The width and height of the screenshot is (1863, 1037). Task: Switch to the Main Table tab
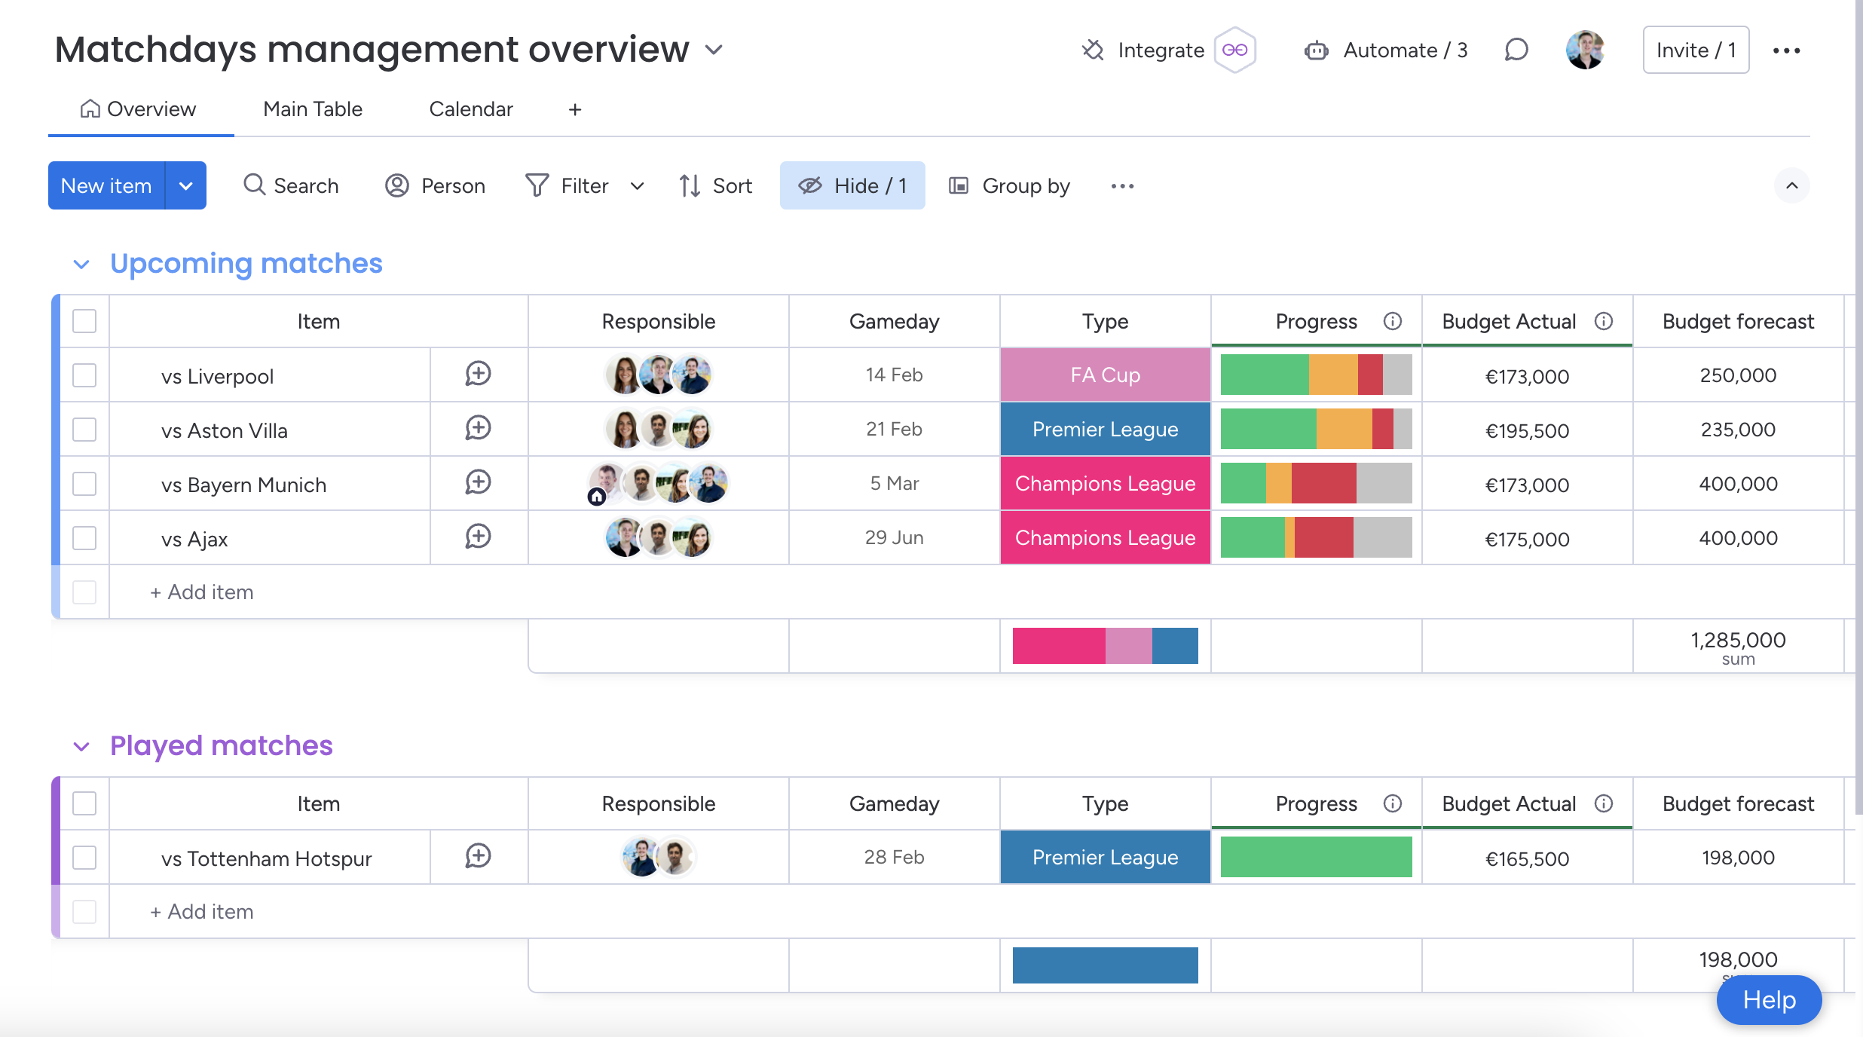(313, 109)
